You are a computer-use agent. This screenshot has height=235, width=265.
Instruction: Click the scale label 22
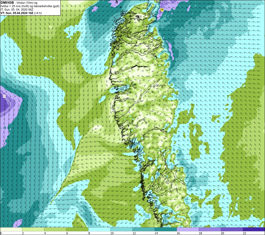tap(245, 233)
